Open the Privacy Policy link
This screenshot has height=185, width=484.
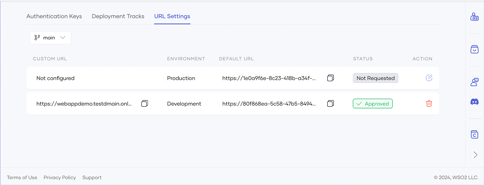60,177
